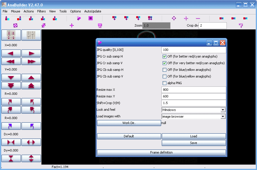
Task: Open the Mouse menu
Action: tap(16, 11)
